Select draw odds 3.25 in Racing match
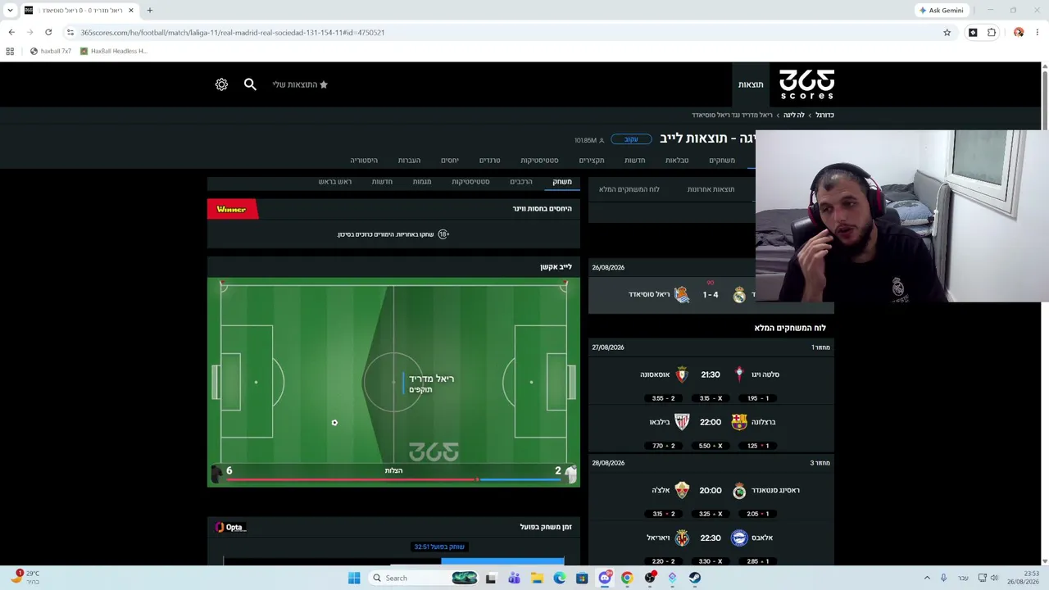Screen dimensions: 1049x590 (711, 514)
